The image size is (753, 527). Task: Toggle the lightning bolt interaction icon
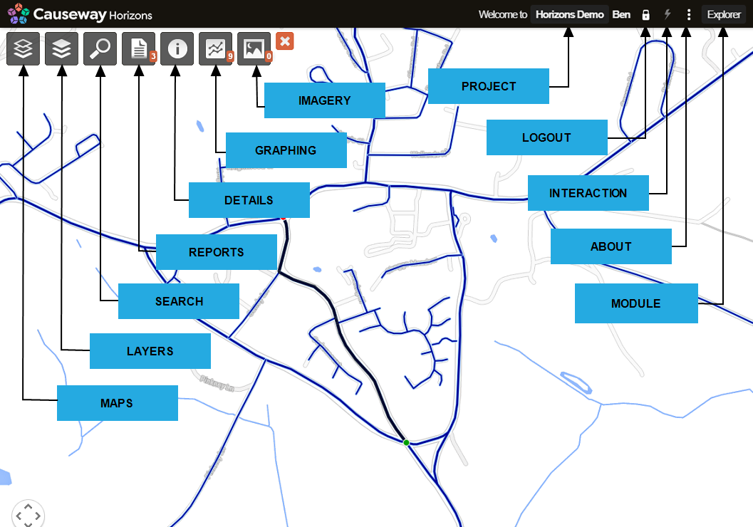pyautogui.click(x=668, y=14)
